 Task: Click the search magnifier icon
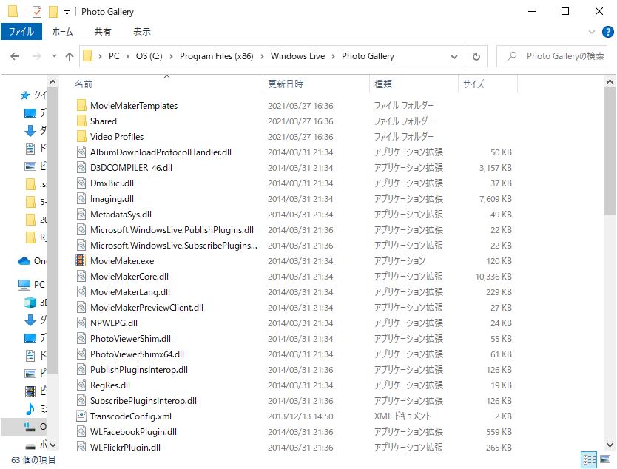pos(512,56)
